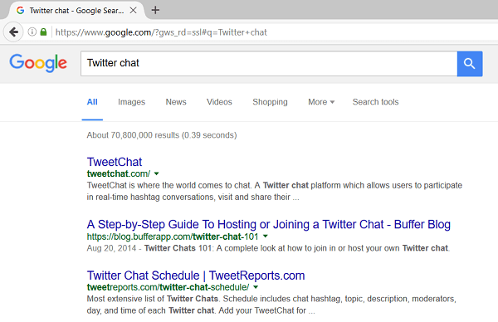Click the green secure padlock icon
Image resolution: width=498 pixels, height=322 pixels.
(43, 32)
